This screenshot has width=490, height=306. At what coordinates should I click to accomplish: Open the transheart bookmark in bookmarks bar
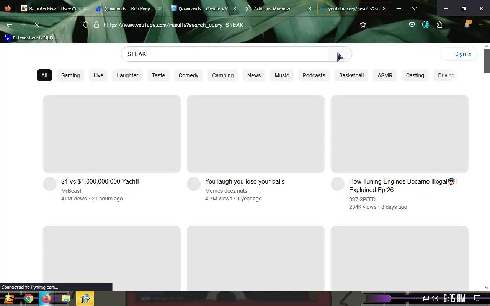pos(31,37)
